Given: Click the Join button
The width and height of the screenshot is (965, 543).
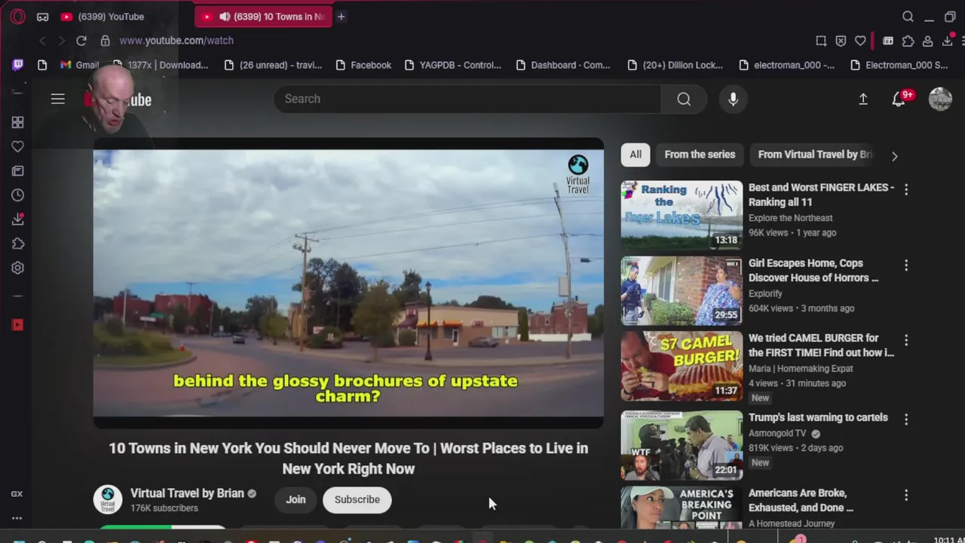Looking at the screenshot, I should (x=296, y=499).
